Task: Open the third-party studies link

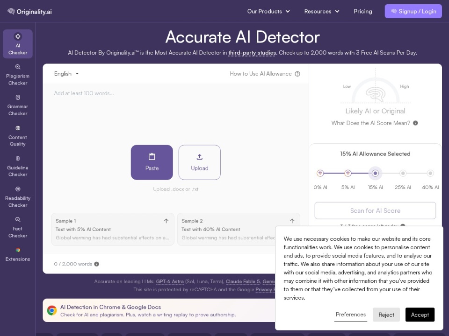Action: pyautogui.click(x=252, y=53)
